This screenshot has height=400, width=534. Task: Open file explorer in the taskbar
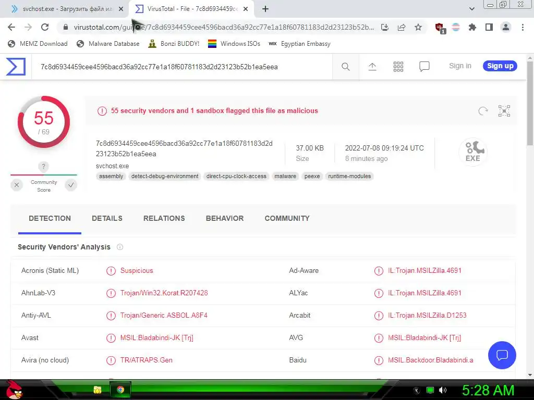click(98, 390)
